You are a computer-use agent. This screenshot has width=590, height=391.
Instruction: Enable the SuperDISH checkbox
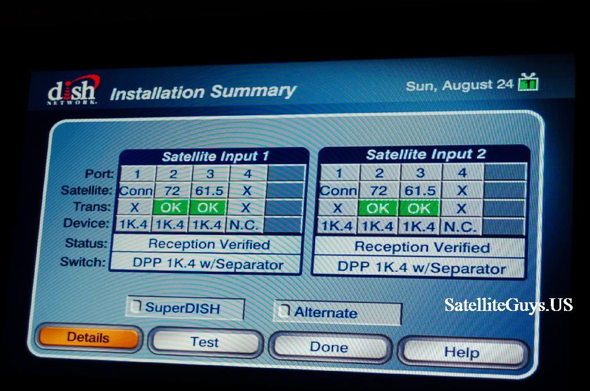click(x=135, y=306)
